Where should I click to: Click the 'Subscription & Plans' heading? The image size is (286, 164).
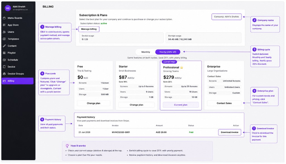[93, 15]
